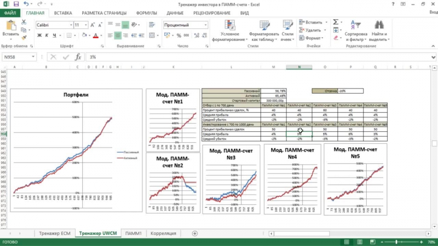
Task: Click the zoom slider handle
Action: (x=396, y=242)
